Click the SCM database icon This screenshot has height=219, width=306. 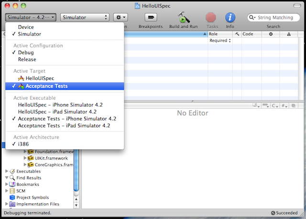(x=12, y=191)
